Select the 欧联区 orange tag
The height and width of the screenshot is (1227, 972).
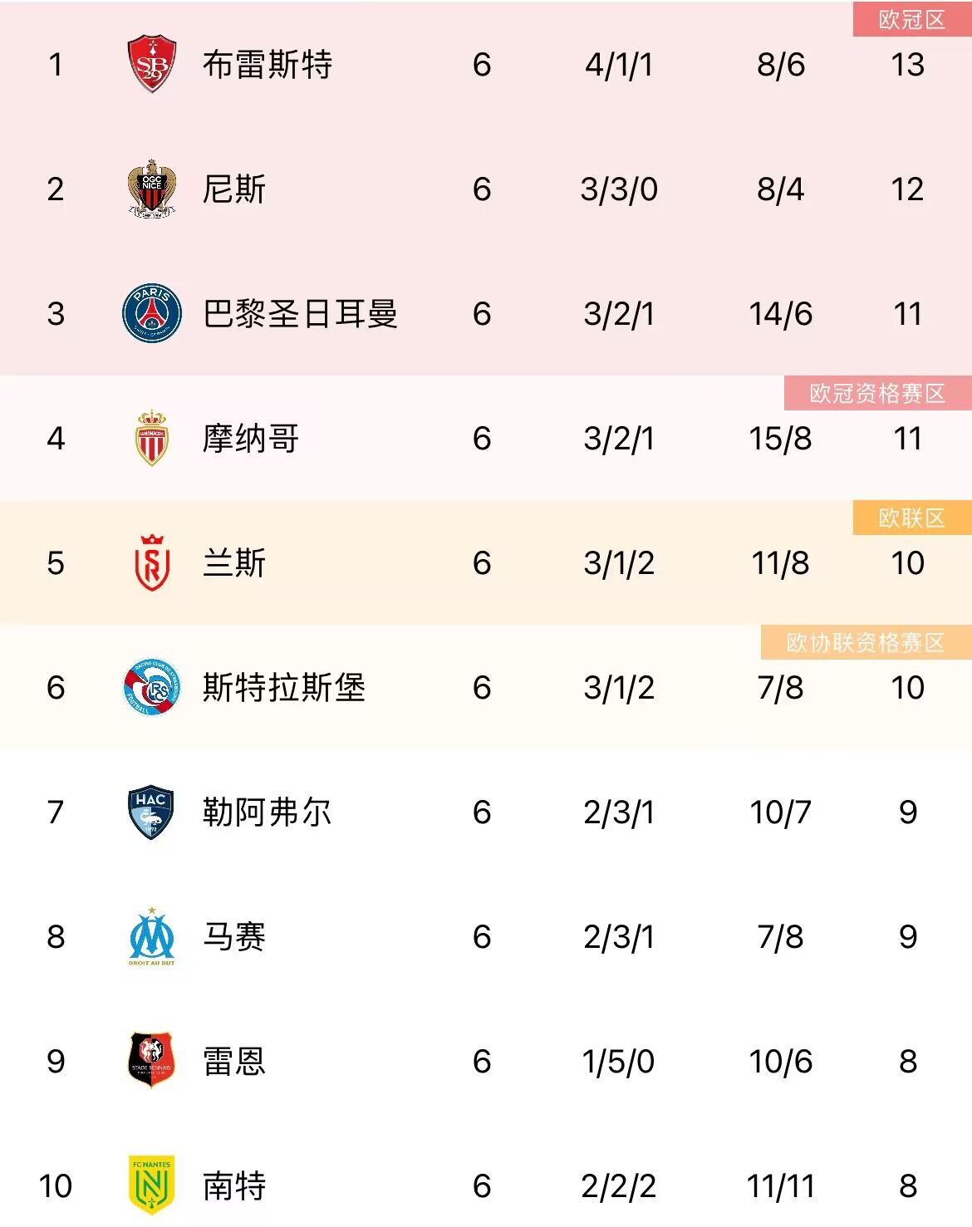point(912,518)
